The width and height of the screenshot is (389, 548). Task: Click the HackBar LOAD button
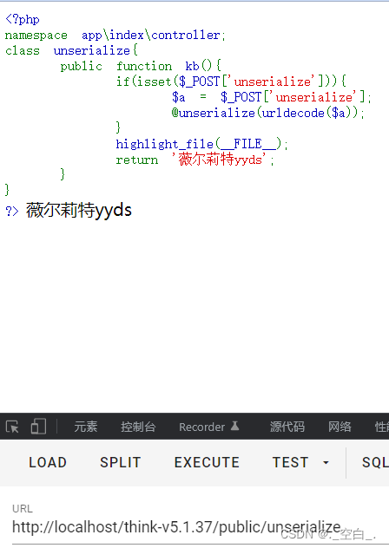[48, 462]
